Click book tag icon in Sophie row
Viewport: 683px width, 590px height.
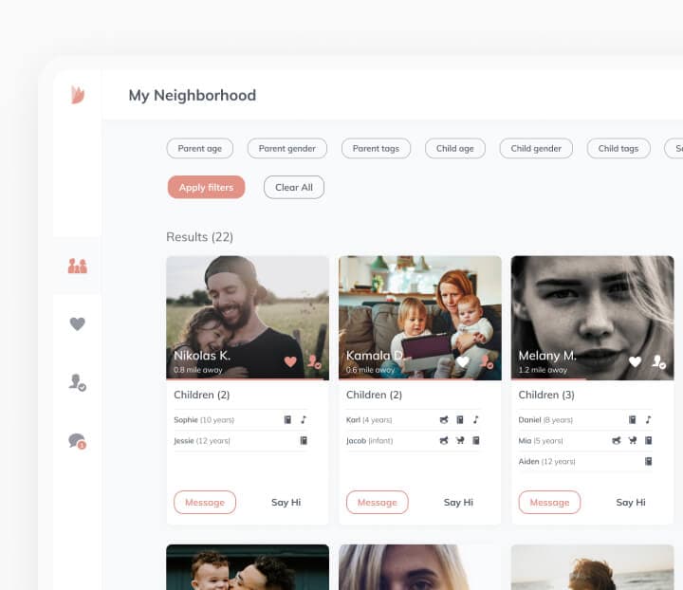click(287, 419)
